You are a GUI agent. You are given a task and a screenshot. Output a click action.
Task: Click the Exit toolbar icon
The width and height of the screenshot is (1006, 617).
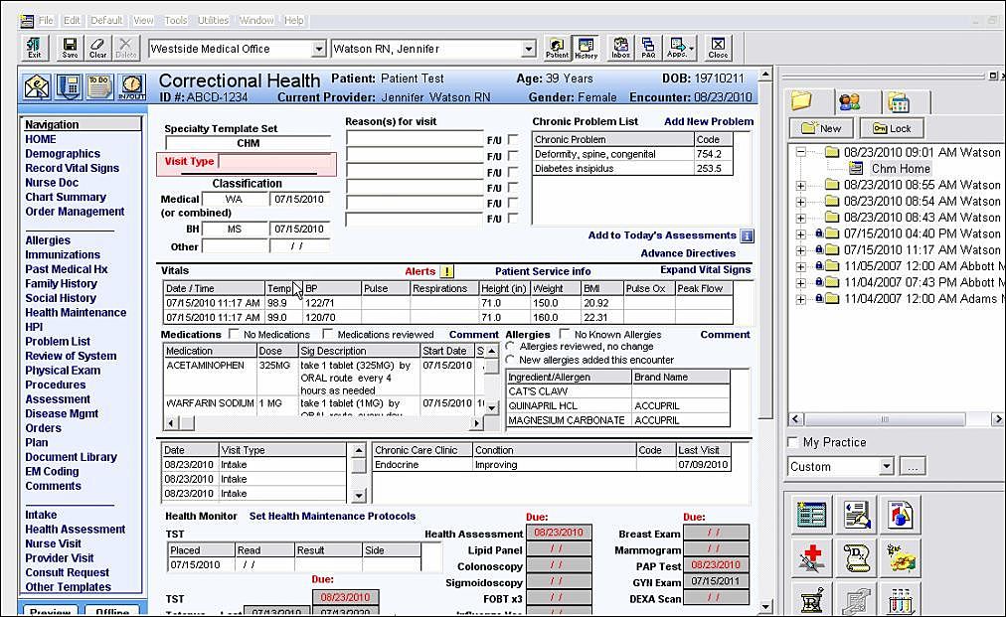(x=35, y=48)
